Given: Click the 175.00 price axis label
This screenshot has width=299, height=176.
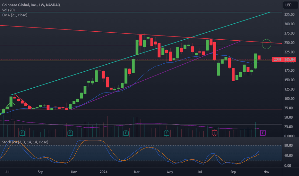Looking at the screenshot, I should coord(289,71).
